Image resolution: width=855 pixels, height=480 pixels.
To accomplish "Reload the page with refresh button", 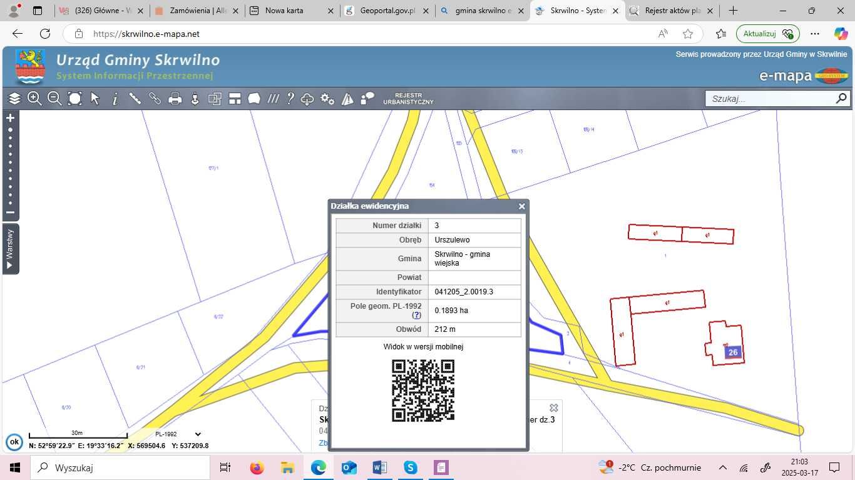I will [x=45, y=34].
